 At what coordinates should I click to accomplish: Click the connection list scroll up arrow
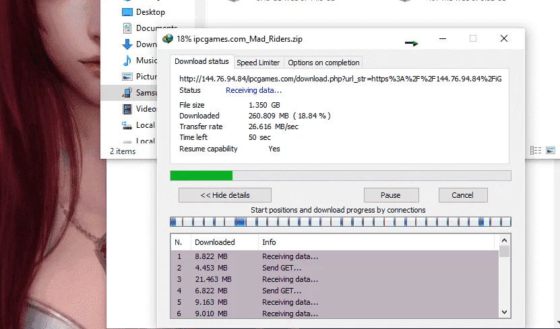[504, 241]
